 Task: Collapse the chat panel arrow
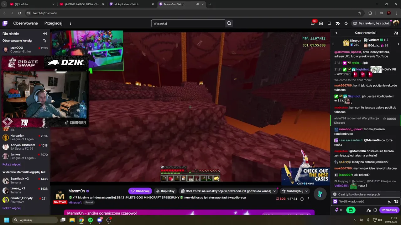click(x=335, y=33)
